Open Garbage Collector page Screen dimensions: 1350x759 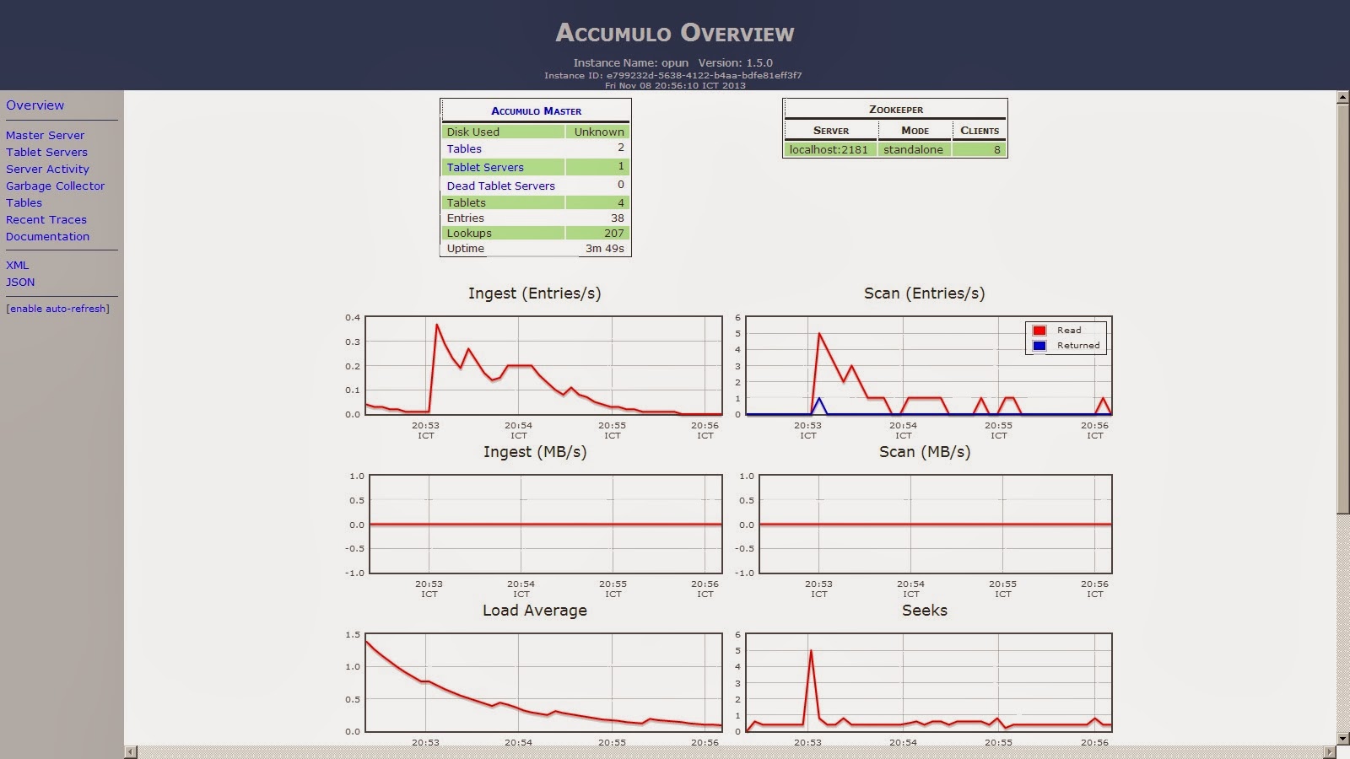point(55,186)
